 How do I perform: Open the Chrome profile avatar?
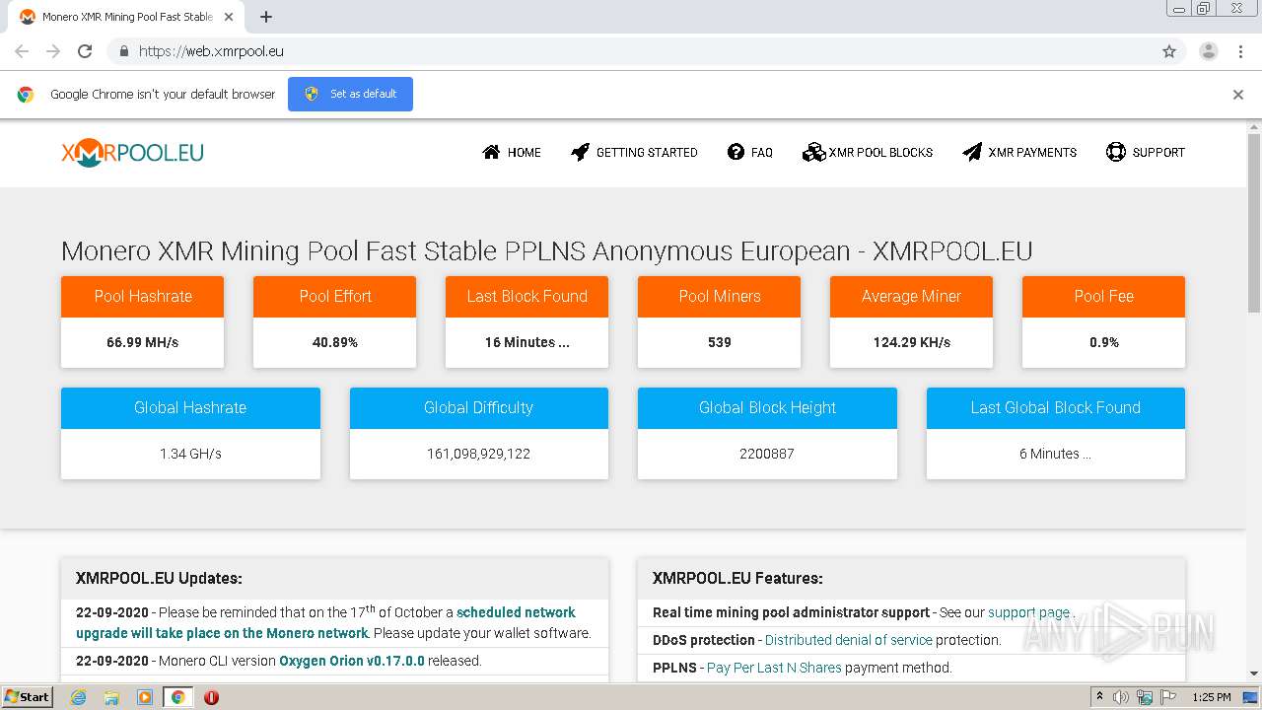click(x=1208, y=51)
